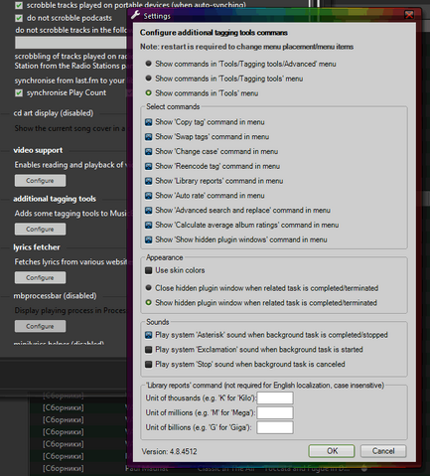Enable Use skin colors checkbox
Image resolution: width=430 pixels, height=476 pixels.
(149, 270)
